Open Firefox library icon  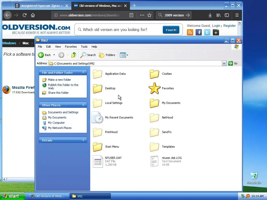219,15
